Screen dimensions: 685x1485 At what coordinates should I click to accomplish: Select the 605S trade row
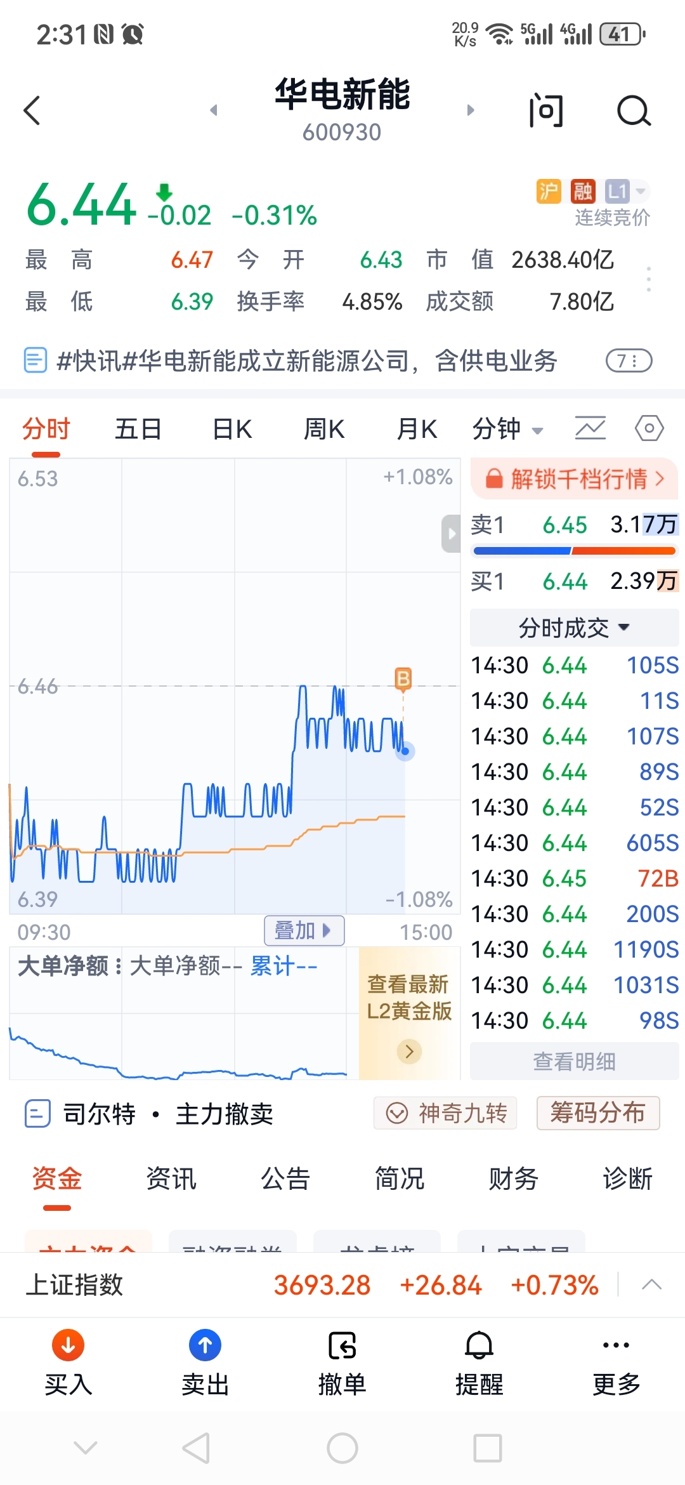(x=574, y=843)
